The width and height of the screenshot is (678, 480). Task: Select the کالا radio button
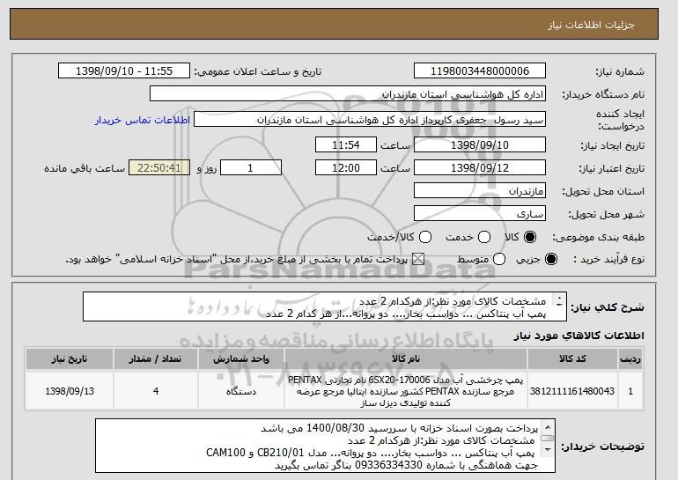point(530,237)
